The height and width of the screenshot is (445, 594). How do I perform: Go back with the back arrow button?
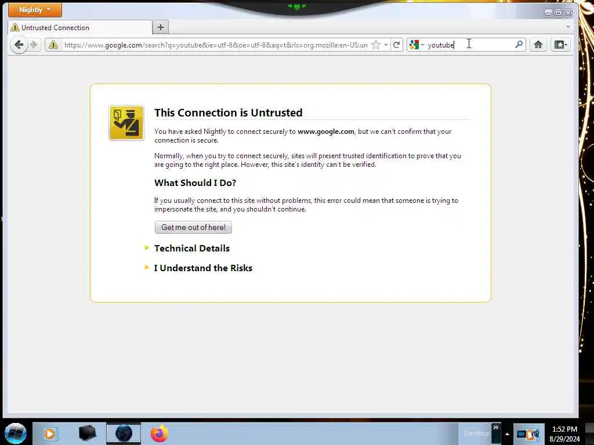(19, 45)
